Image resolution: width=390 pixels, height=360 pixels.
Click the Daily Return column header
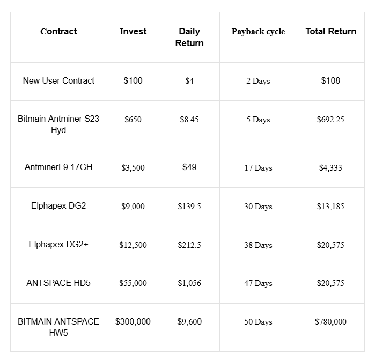(189, 38)
